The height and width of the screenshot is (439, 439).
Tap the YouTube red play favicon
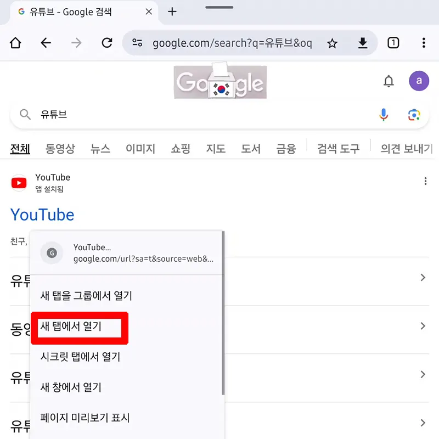pyautogui.click(x=19, y=183)
